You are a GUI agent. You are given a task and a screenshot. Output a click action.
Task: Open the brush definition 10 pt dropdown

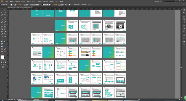[x=51, y=5]
